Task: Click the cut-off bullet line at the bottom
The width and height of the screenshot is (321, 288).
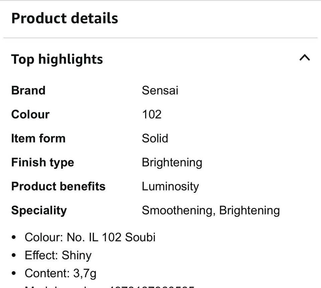Action: click(109, 286)
